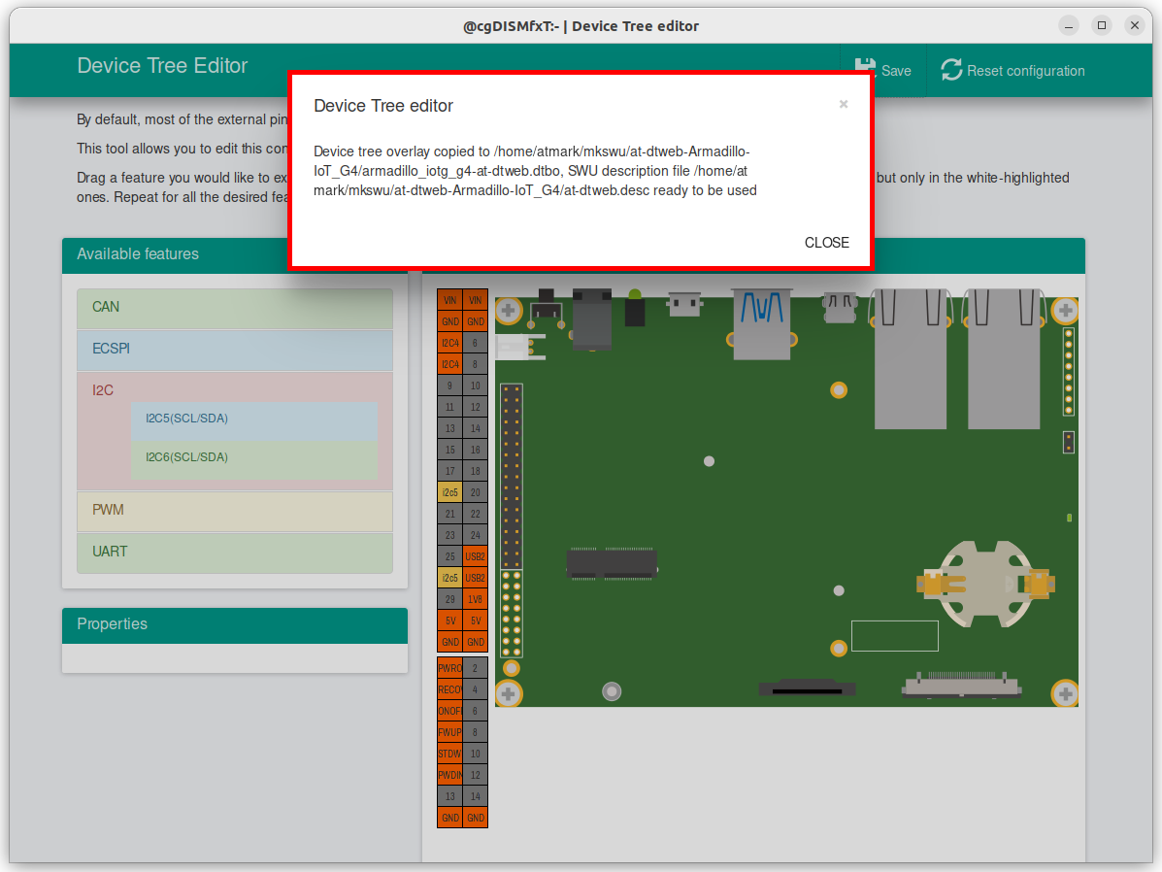Screen dimensions: 1162x872
Task: Select pin 20 next to i2c5
Action: tap(475, 492)
